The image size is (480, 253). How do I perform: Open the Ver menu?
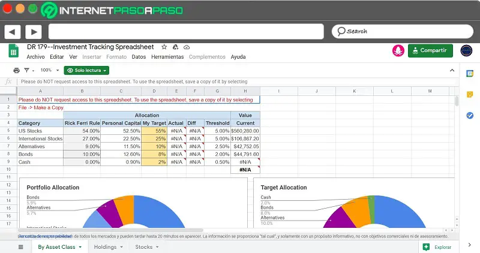73,57
